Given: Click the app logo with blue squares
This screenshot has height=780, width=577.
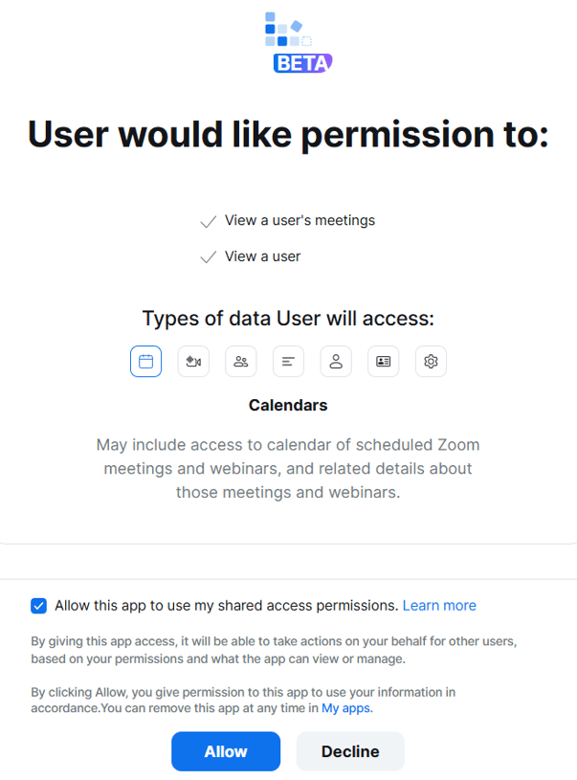Looking at the screenshot, I should 289,30.
